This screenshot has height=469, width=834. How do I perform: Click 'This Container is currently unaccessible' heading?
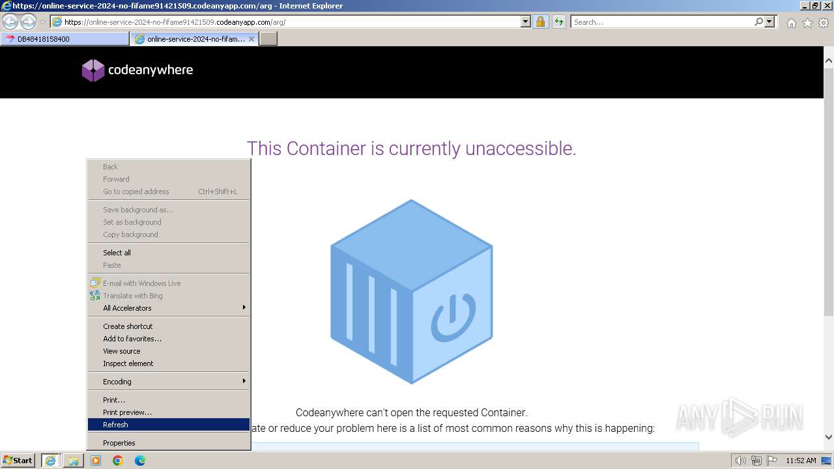pos(411,149)
